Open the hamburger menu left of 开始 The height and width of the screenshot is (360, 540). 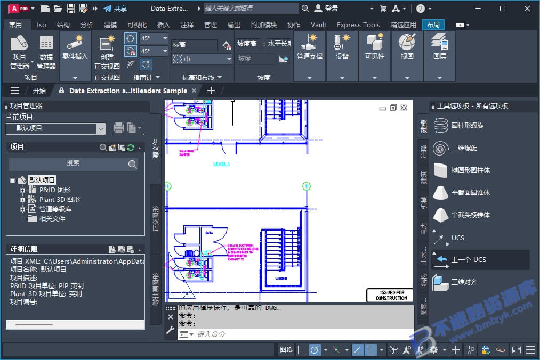(x=15, y=91)
